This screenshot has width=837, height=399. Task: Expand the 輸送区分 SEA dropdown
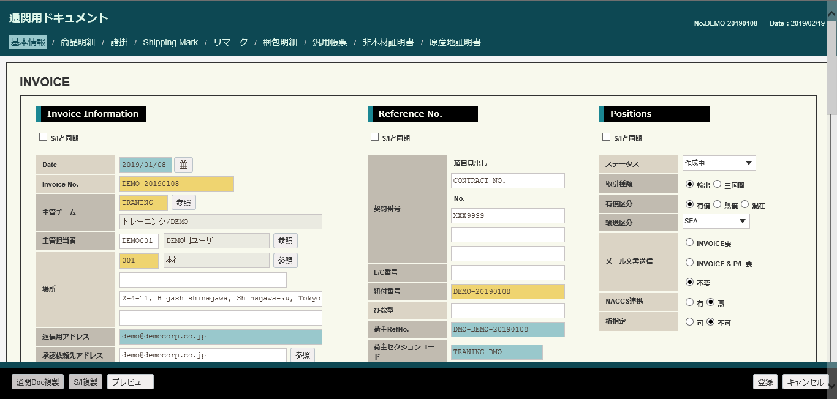pyautogui.click(x=716, y=222)
